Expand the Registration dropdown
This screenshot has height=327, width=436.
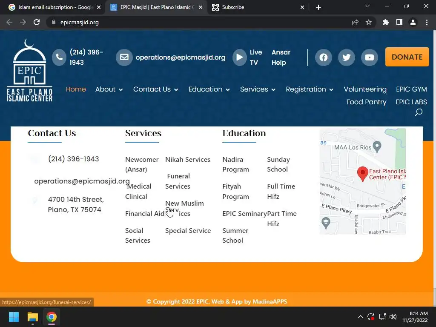[x=310, y=89]
